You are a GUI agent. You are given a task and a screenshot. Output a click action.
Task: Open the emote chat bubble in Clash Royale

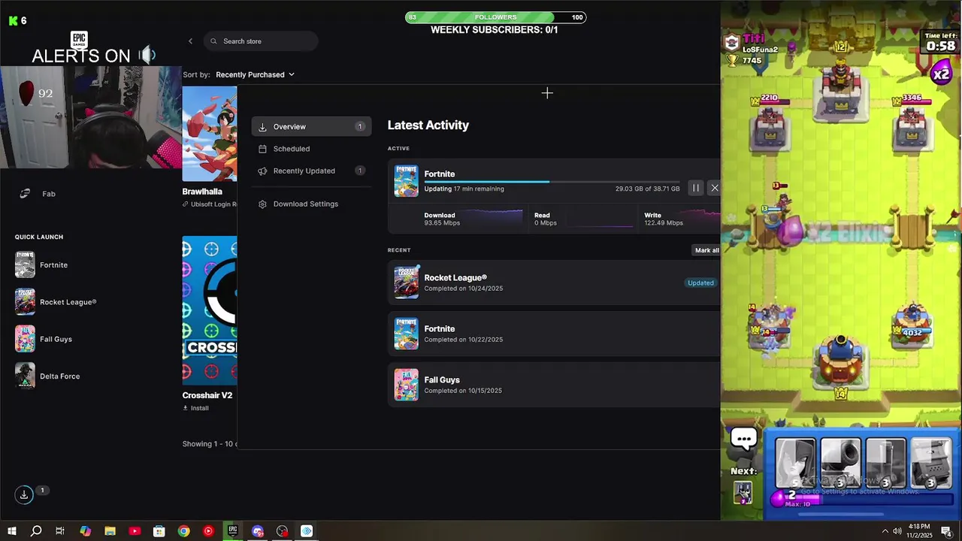click(x=744, y=440)
